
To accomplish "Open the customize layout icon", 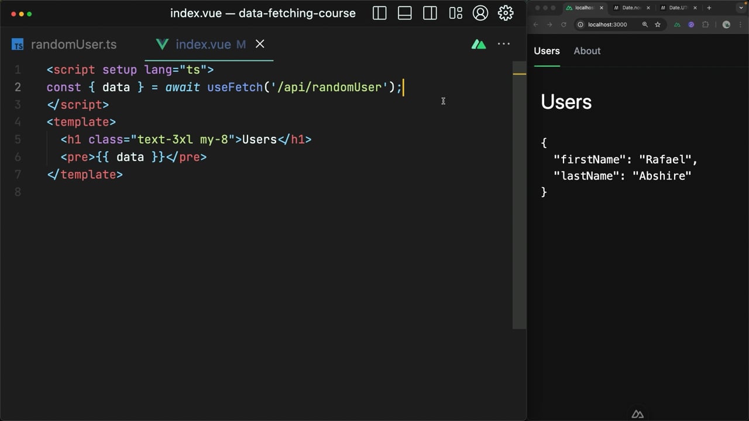I will (455, 13).
